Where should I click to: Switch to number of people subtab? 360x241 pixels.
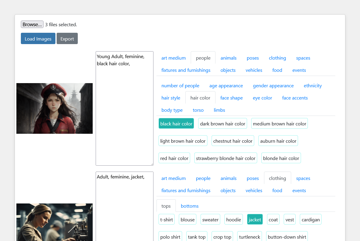[180, 85]
